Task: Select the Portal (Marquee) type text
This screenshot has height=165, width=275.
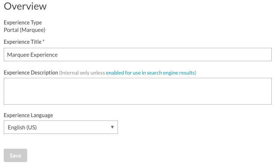Action: tap(25, 30)
